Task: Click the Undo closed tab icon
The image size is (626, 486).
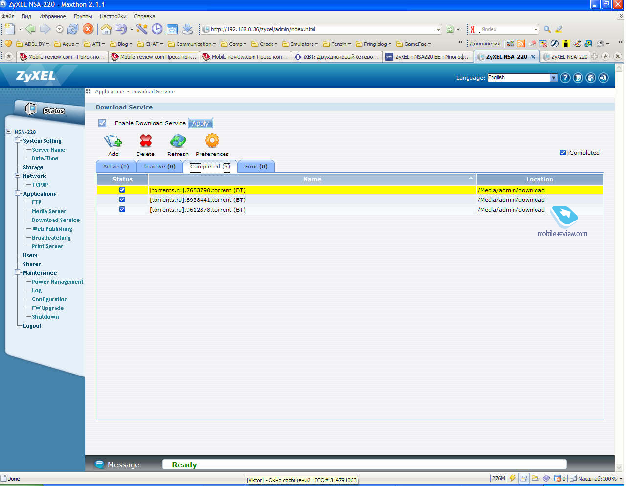Action: 121,29
